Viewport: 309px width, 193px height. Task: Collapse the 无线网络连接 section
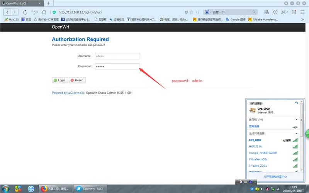(296, 134)
